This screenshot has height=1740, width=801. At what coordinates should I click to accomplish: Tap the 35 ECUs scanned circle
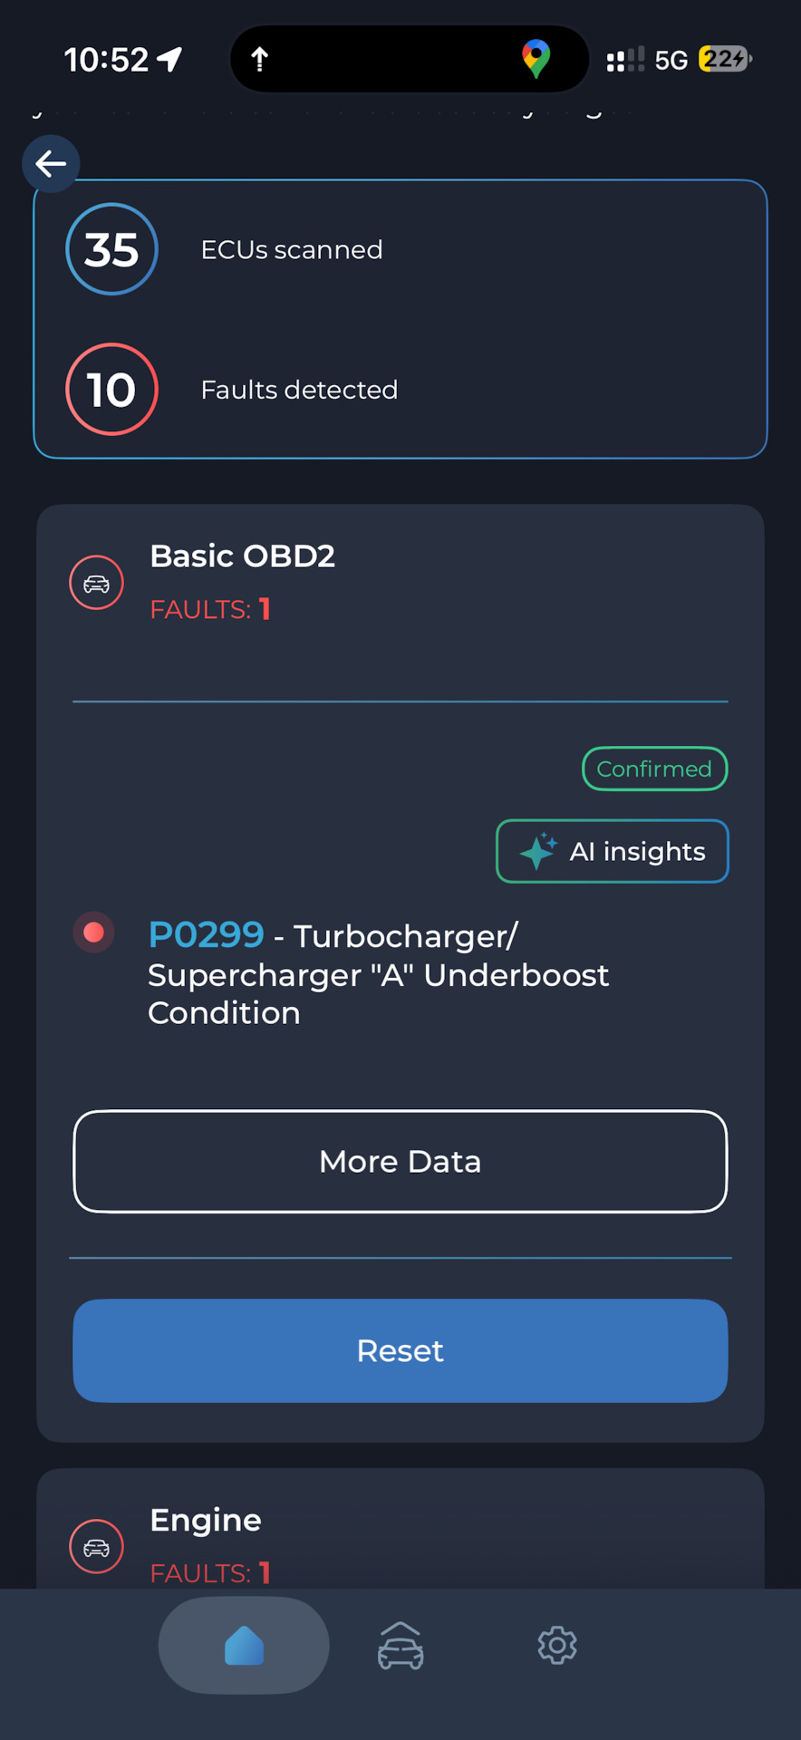pos(111,249)
